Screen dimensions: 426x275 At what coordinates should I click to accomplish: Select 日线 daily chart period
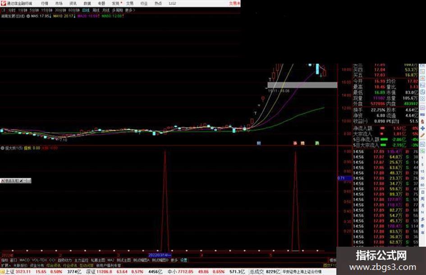pos(86,10)
